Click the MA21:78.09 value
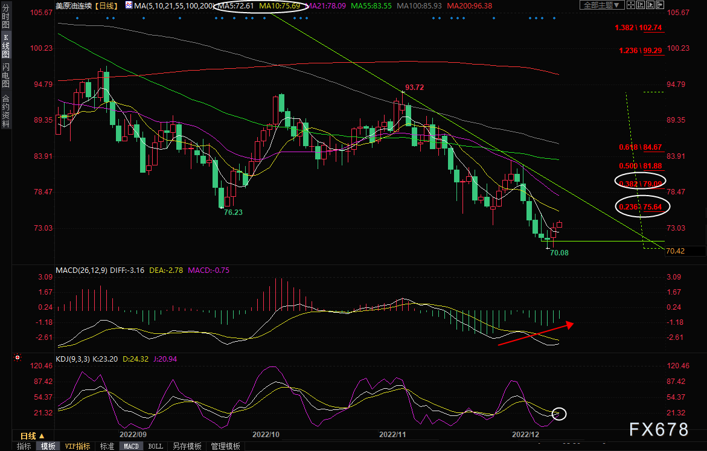 click(325, 6)
